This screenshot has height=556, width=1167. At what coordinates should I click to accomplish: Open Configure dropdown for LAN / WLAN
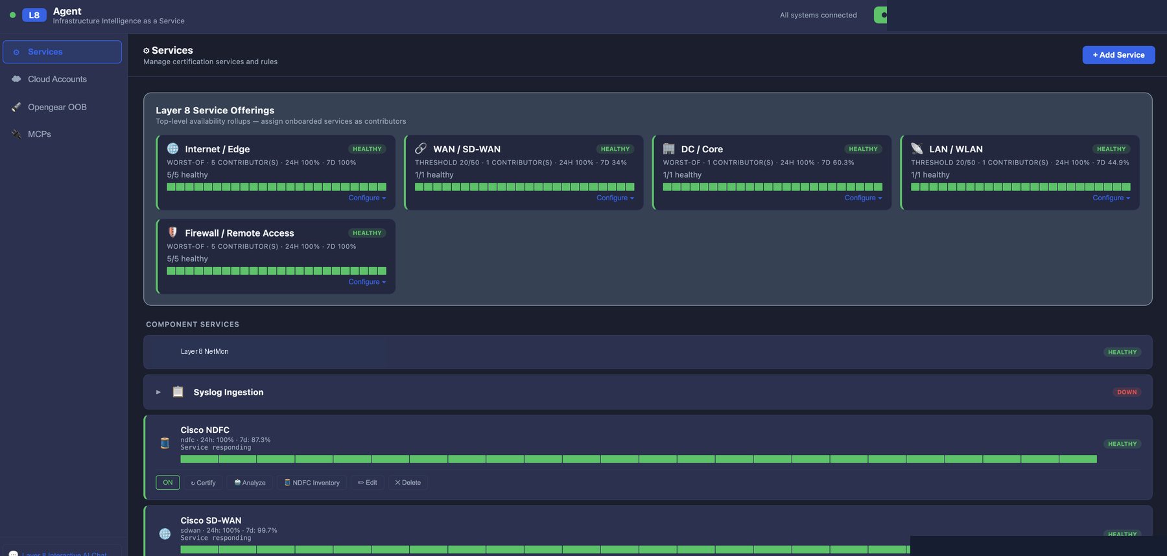[1111, 198]
